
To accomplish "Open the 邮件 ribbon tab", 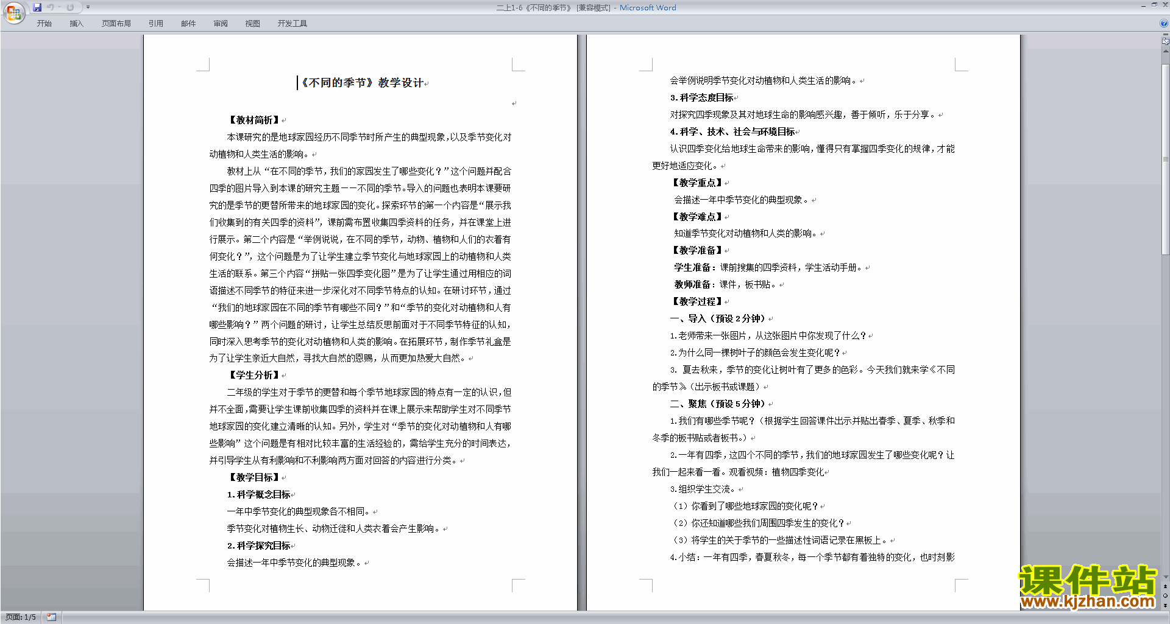I will [188, 24].
